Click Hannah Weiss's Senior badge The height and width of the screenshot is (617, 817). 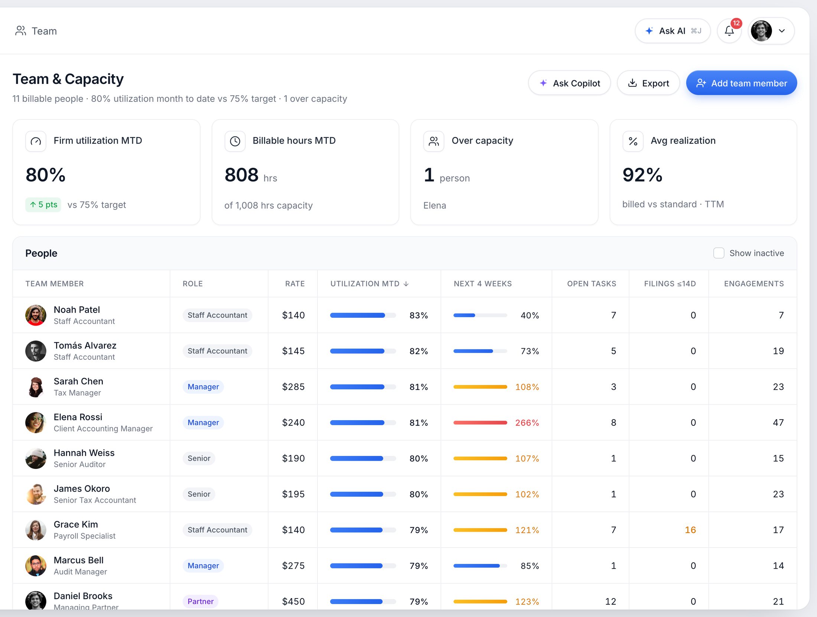tap(199, 458)
